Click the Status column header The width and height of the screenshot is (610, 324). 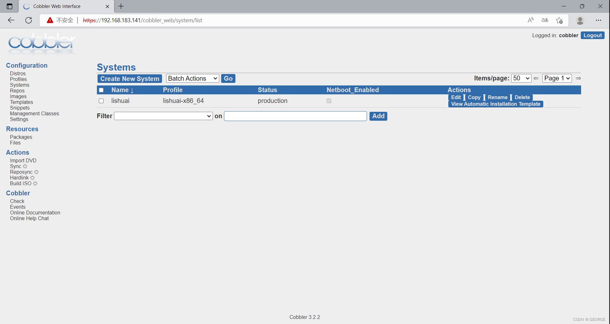pyautogui.click(x=268, y=90)
